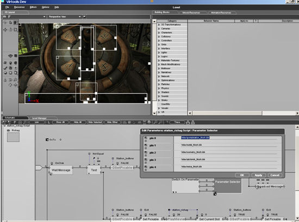This screenshot has width=299, height=222.
Task: Select the Camera Dolly navigation tool
Action: click(x=5, y=80)
